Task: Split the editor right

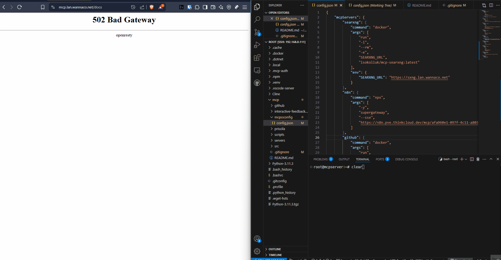Action: click(x=491, y=5)
